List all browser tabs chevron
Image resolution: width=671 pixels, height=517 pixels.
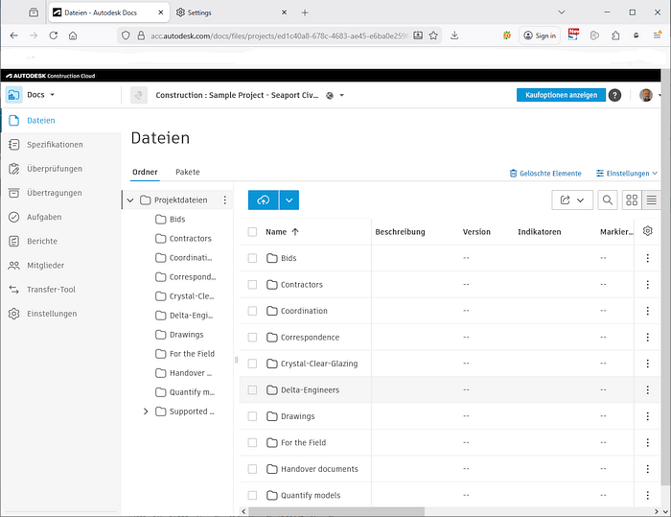(x=562, y=12)
